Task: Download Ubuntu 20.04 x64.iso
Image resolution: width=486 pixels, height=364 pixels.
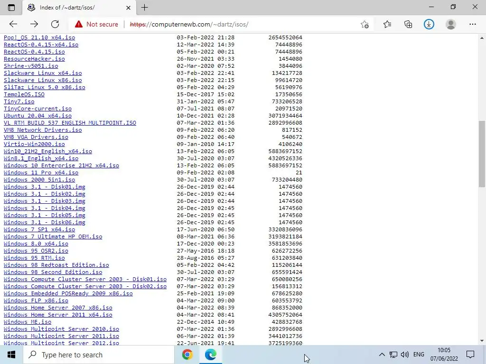Action: [37, 116]
